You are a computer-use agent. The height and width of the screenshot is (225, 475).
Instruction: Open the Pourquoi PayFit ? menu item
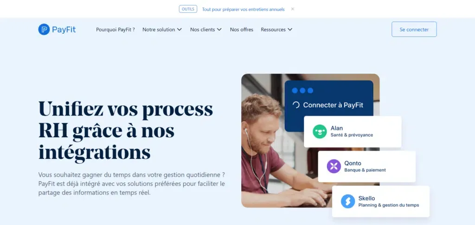(x=116, y=30)
